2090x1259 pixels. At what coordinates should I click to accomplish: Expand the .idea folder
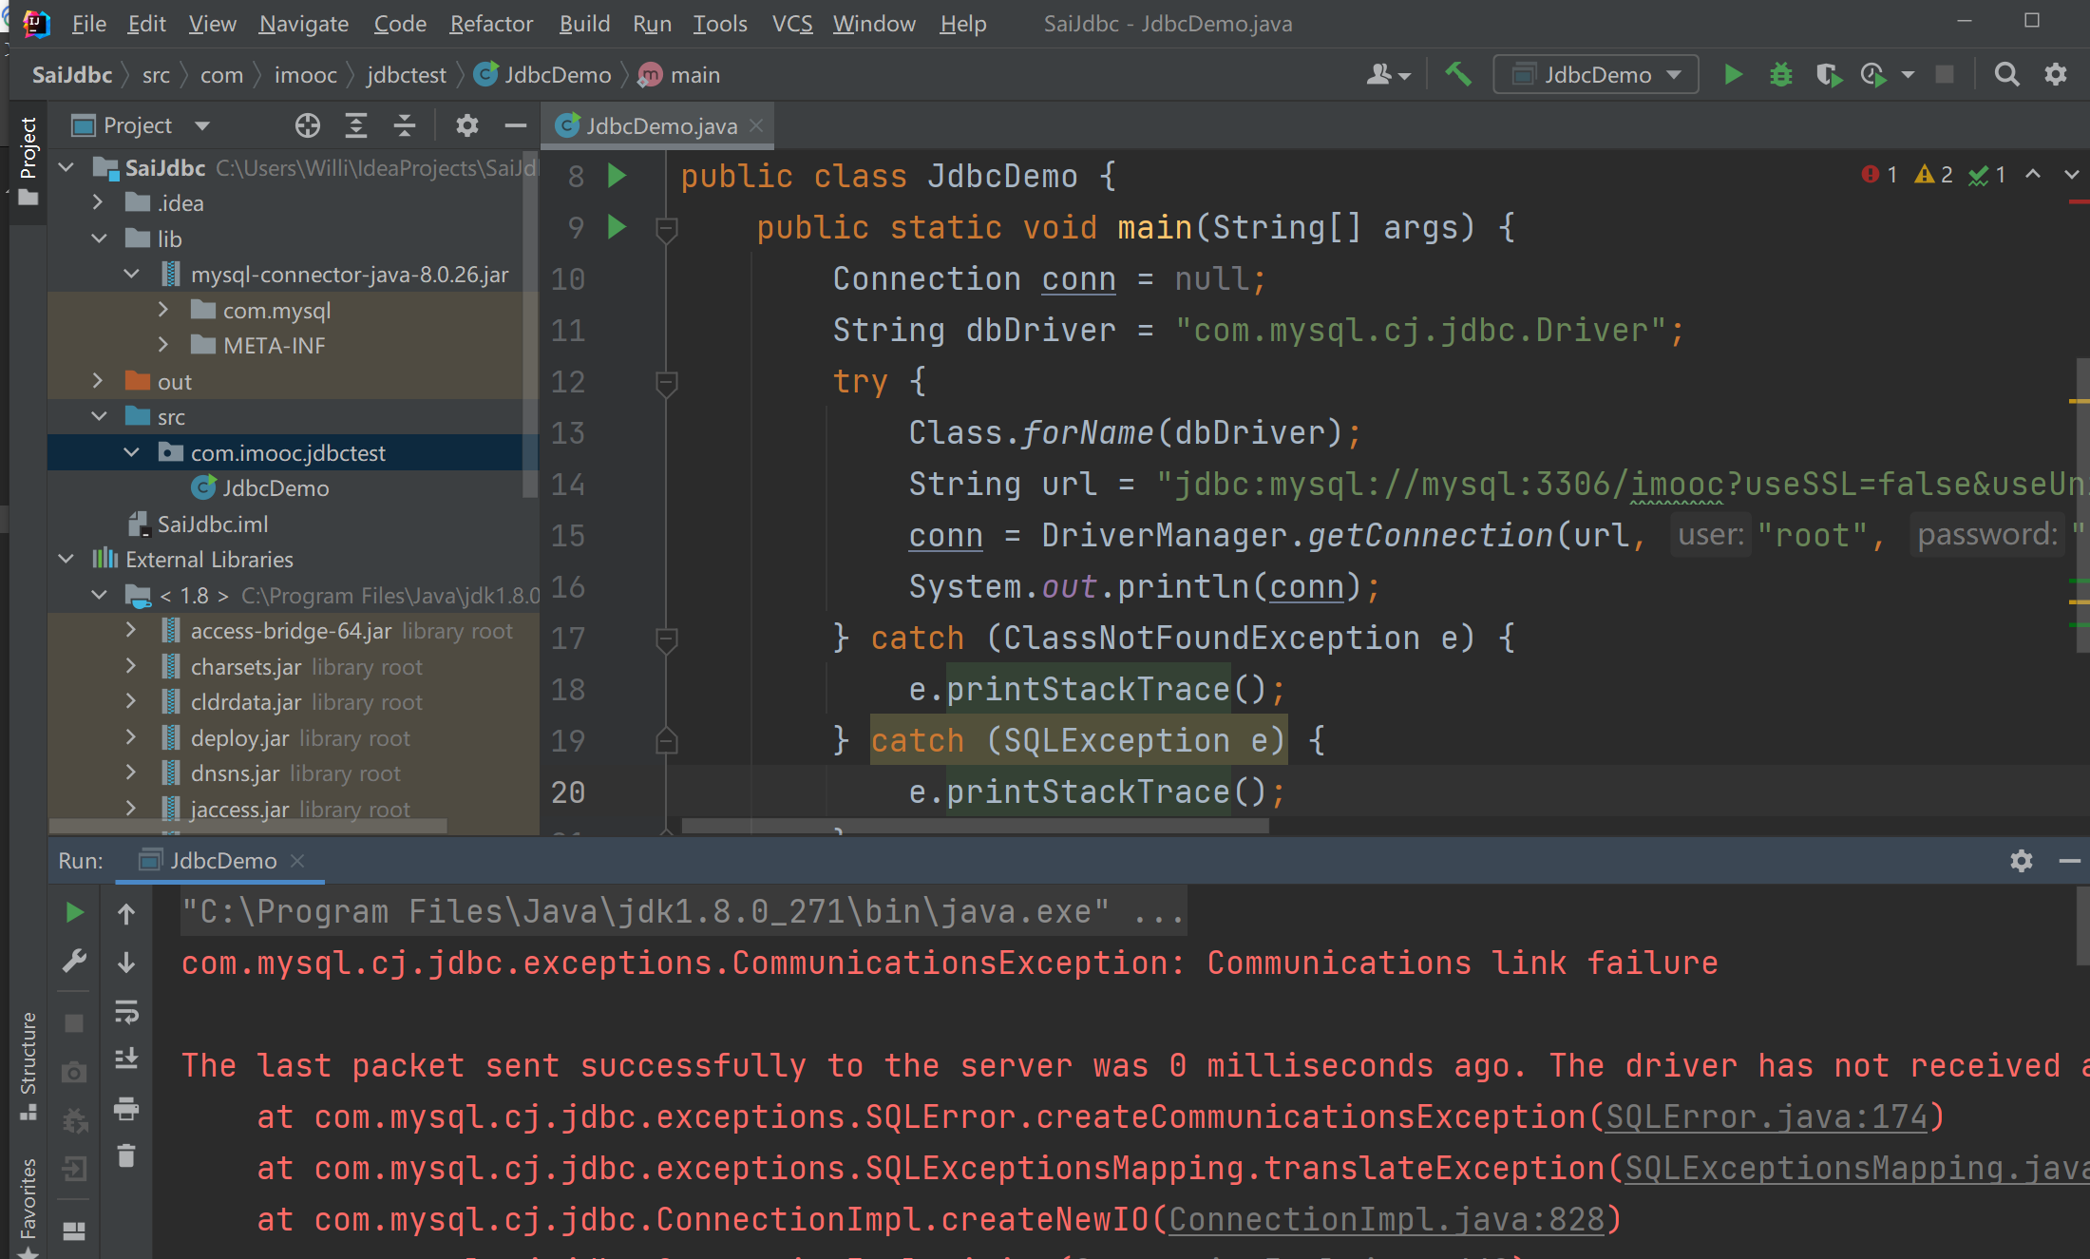coord(98,202)
